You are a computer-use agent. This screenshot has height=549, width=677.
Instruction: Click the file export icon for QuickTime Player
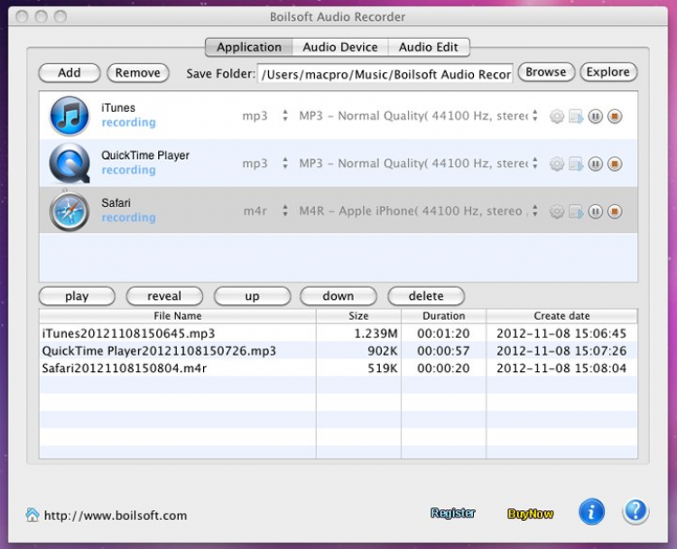[576, 163]
